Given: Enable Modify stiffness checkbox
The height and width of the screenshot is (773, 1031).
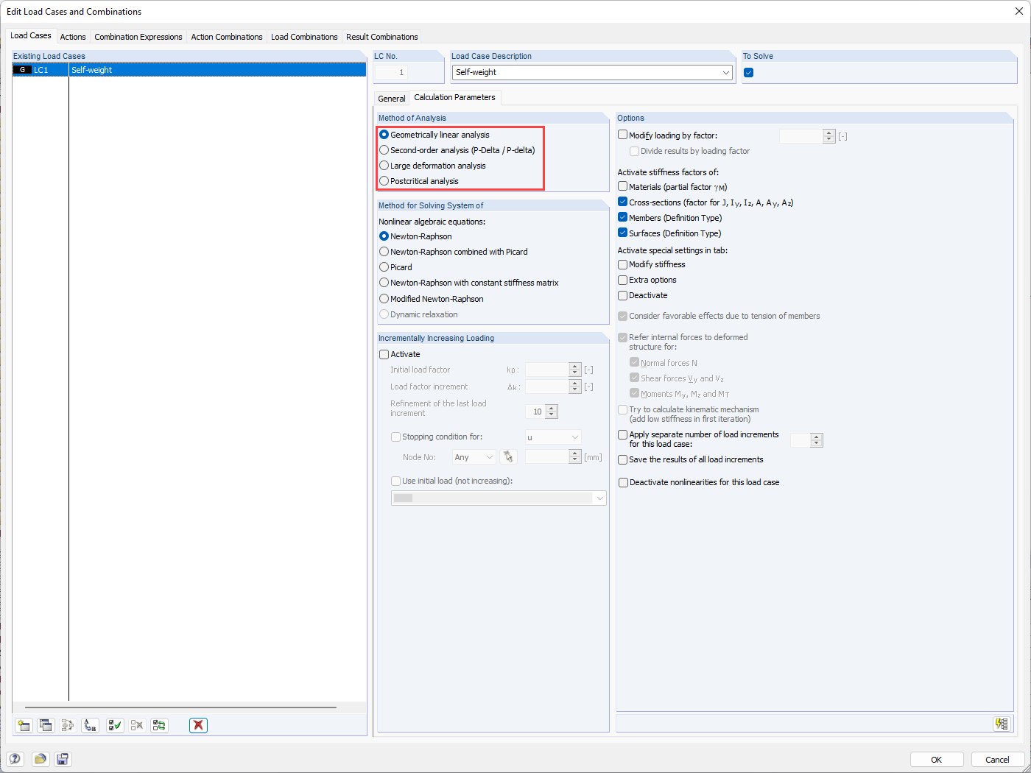Looking at the screenshot, I should [623, 264].
